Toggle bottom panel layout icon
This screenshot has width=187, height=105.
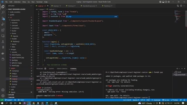coord(163,2)
